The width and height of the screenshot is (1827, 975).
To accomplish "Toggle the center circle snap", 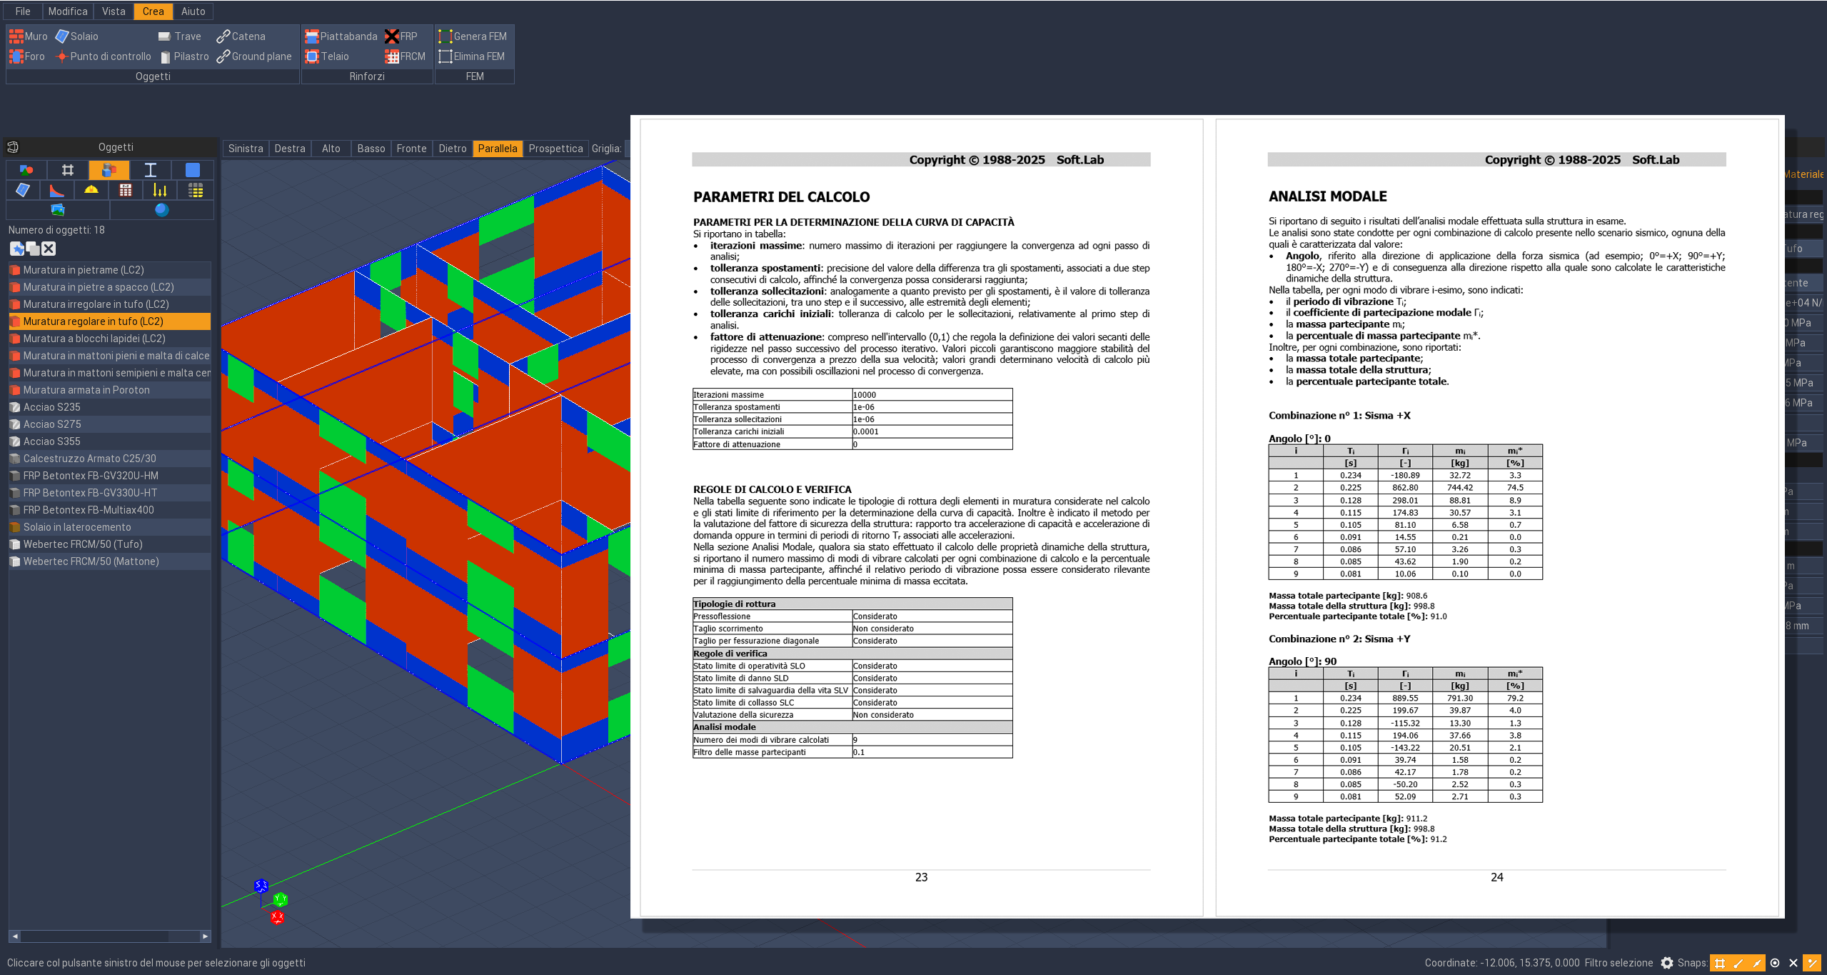I will point(1775,963).
